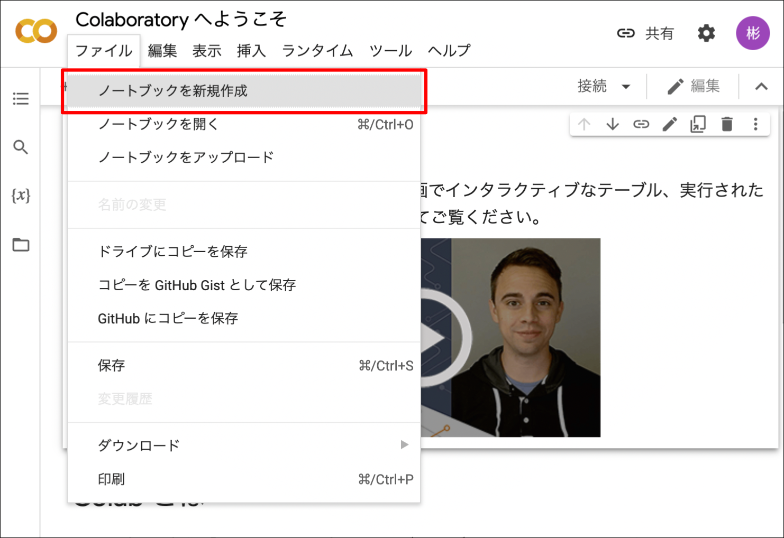Click the 共有 share button text

coord(659,33)
